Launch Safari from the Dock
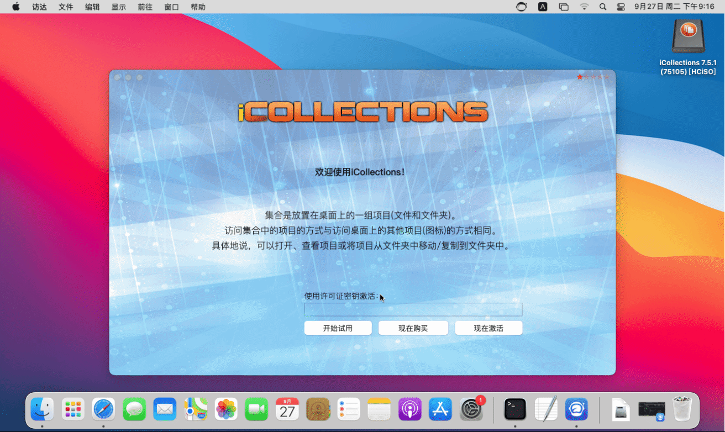 pos(103,409)
